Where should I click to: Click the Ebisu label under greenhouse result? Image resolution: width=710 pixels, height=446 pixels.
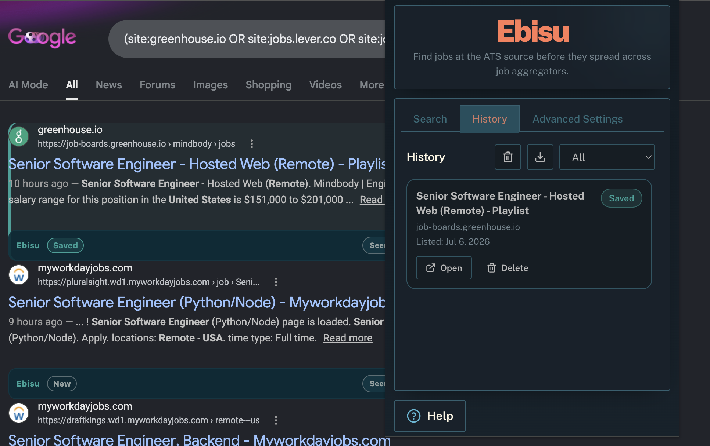coord(28,245)
